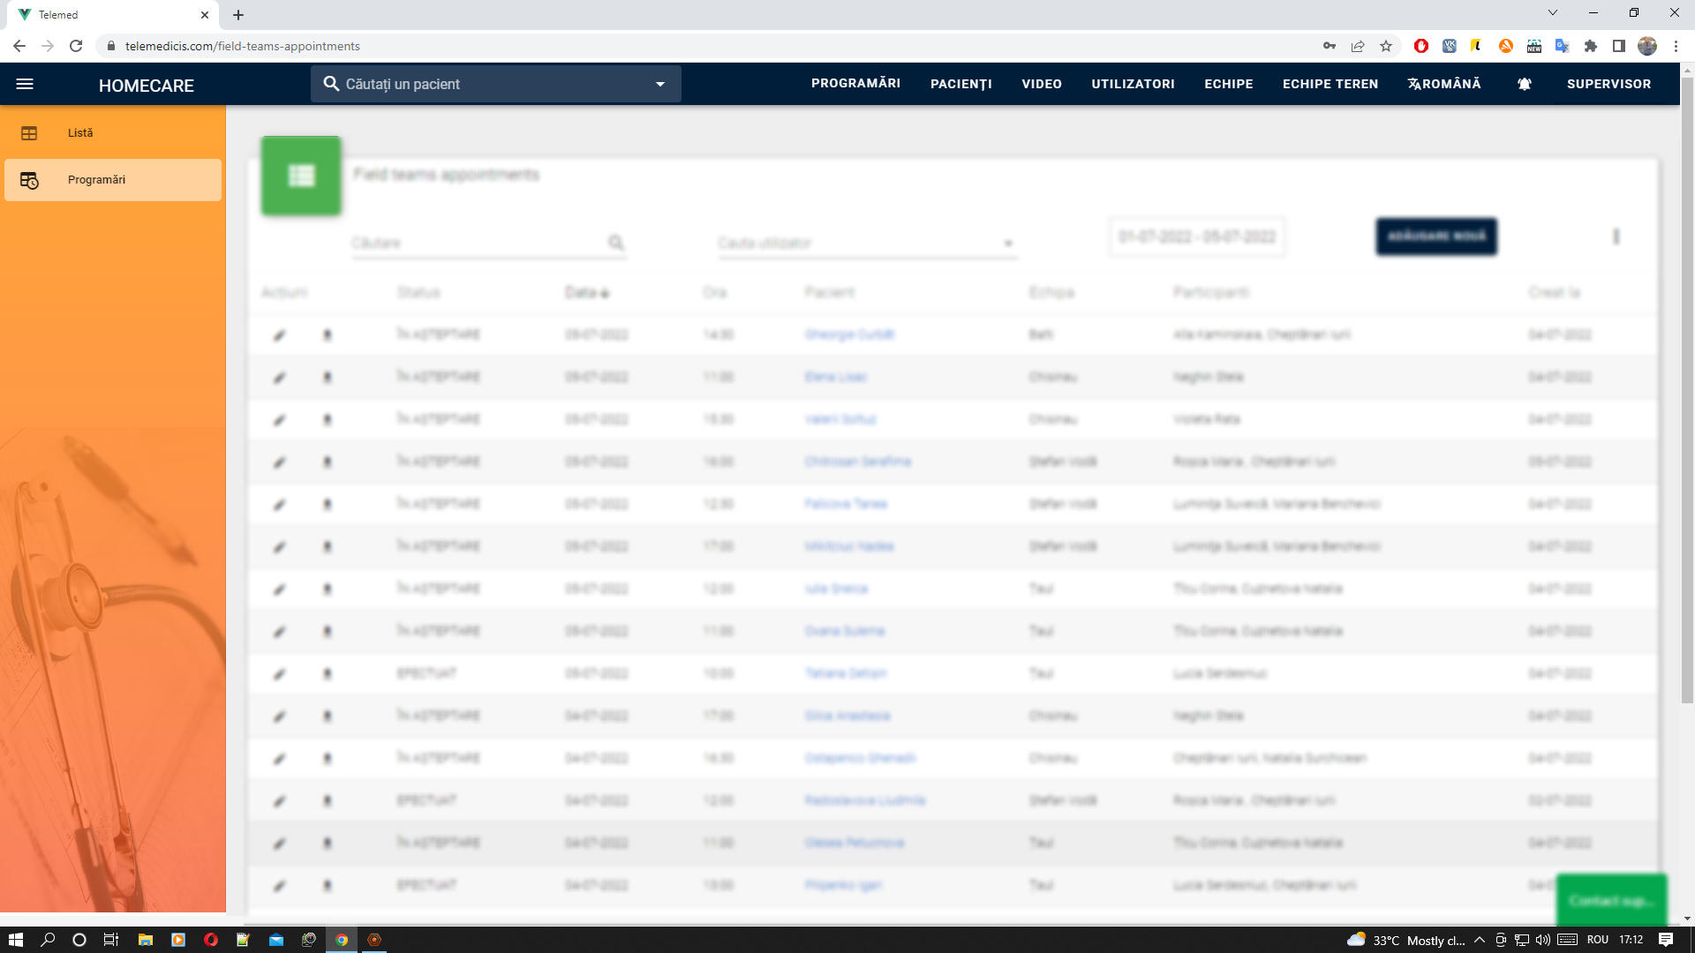
Task: Select Listă in the sidebar
Action: pos(113,133)
